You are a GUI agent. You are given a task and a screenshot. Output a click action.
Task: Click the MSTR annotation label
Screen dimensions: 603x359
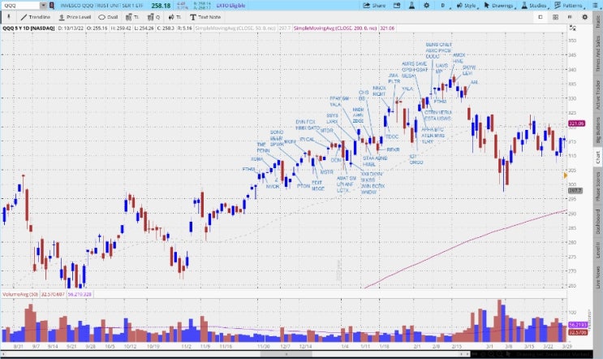click(x=327, y=172)
